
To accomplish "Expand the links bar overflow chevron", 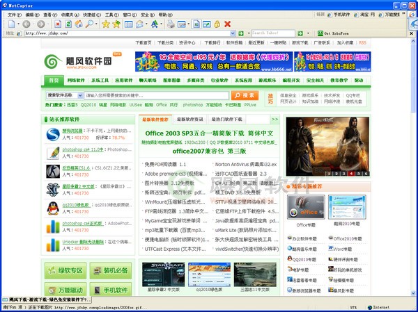I will [403, 13].
